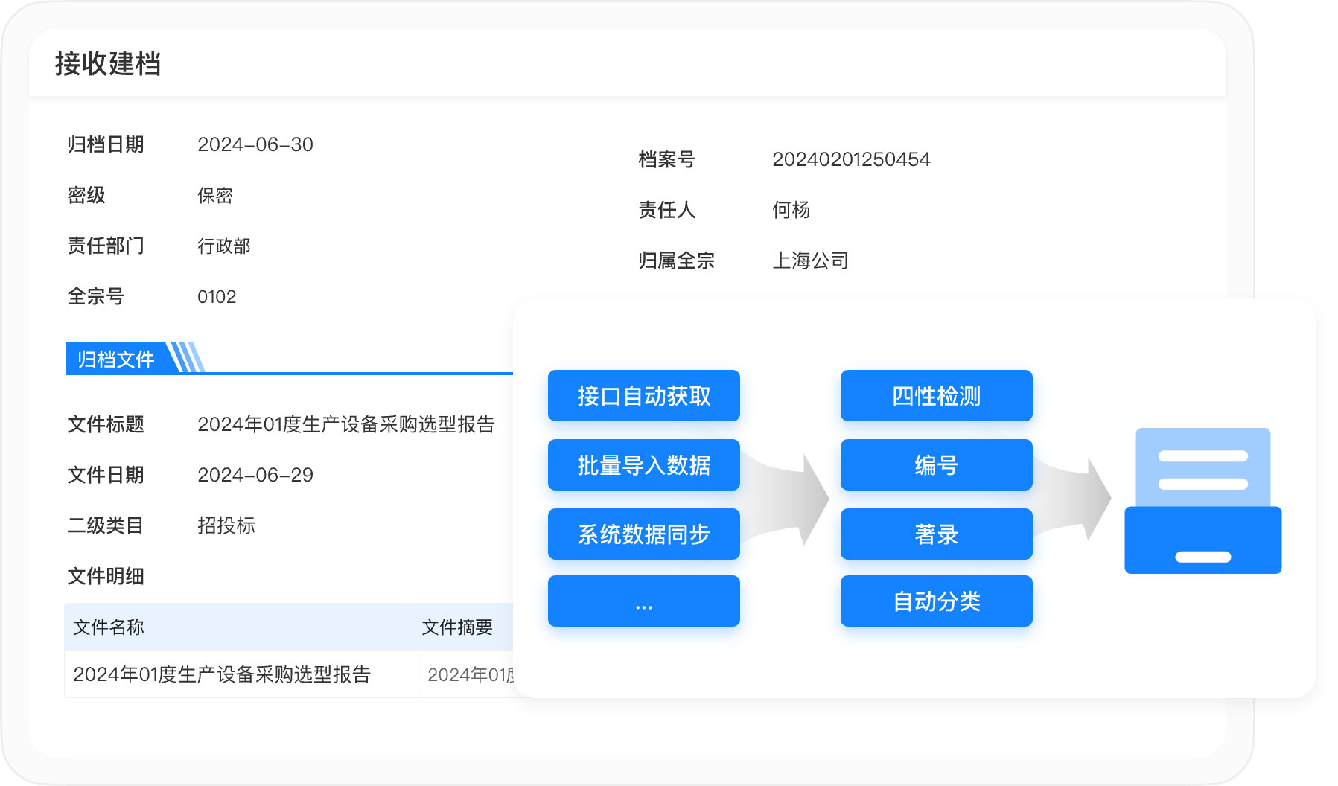Click the 归档日期 value 2024-06-30
This screenshot has width=1338, height=786.
(x=255, y=144)
